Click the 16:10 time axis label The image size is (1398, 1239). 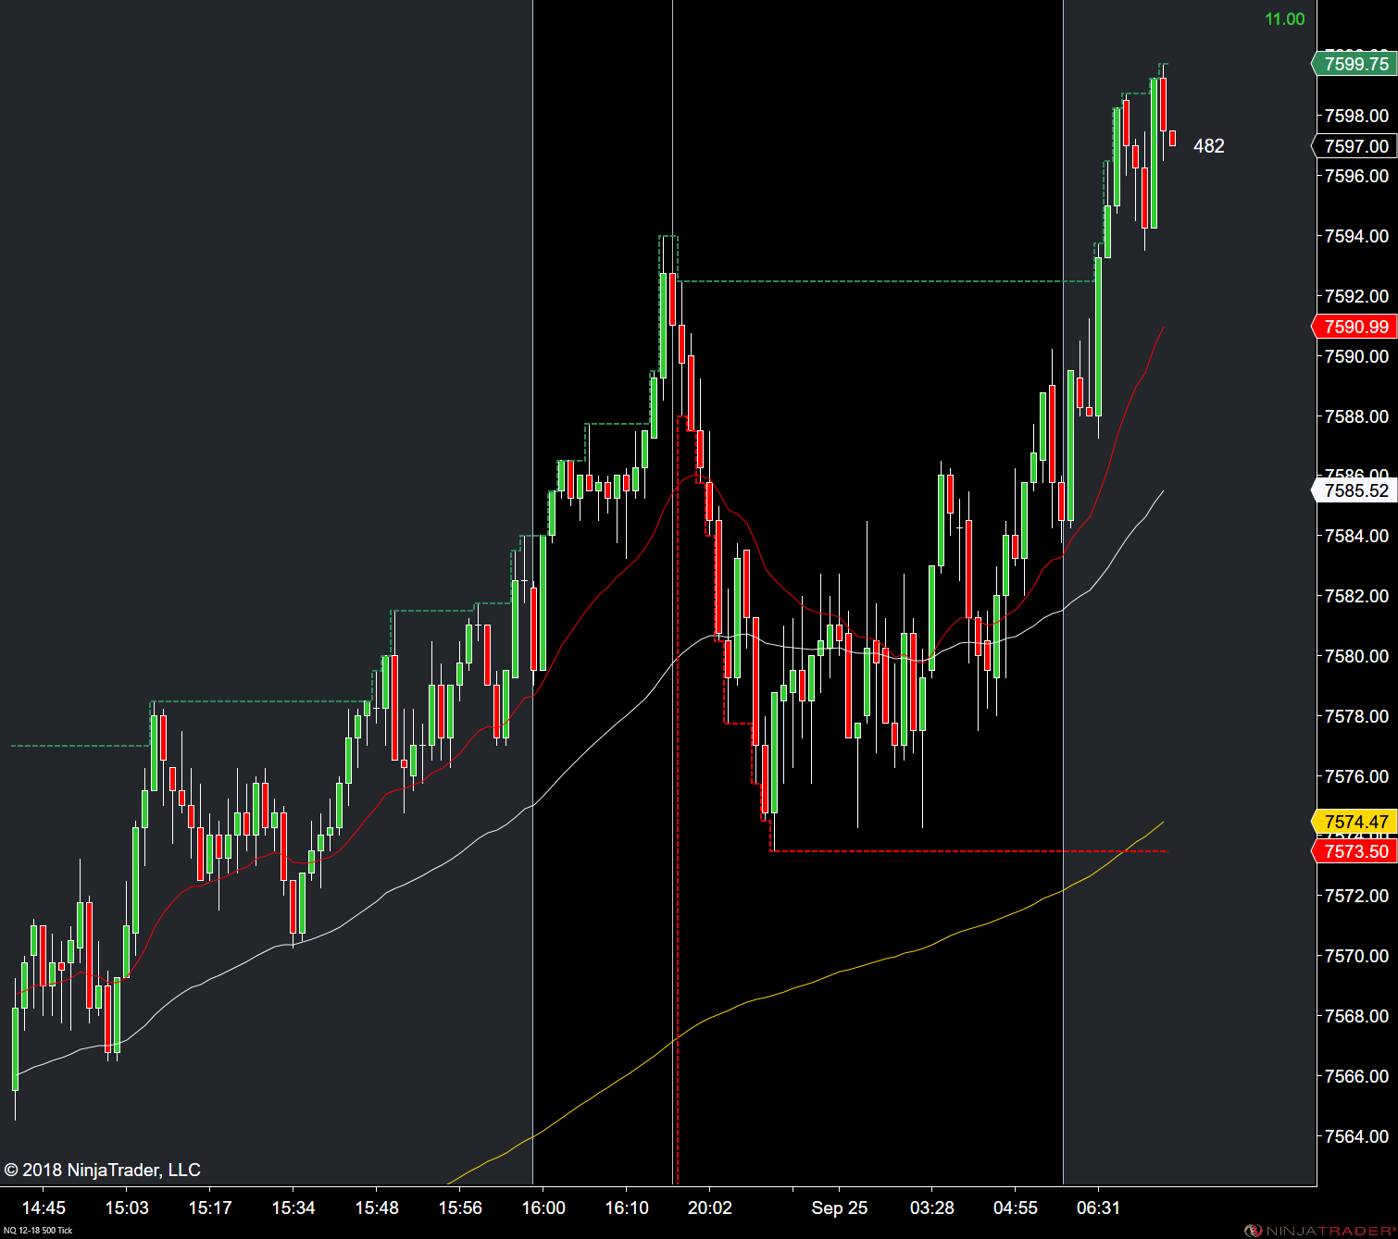coord(627,1208)
